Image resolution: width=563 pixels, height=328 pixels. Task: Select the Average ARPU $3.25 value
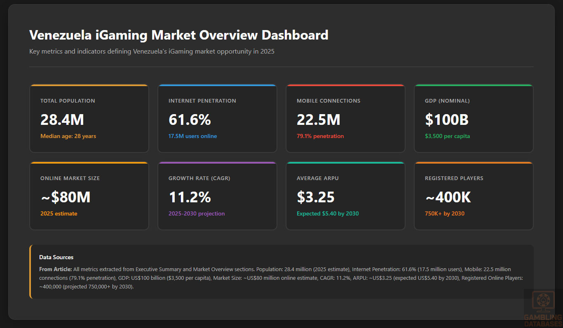(315, 197)
